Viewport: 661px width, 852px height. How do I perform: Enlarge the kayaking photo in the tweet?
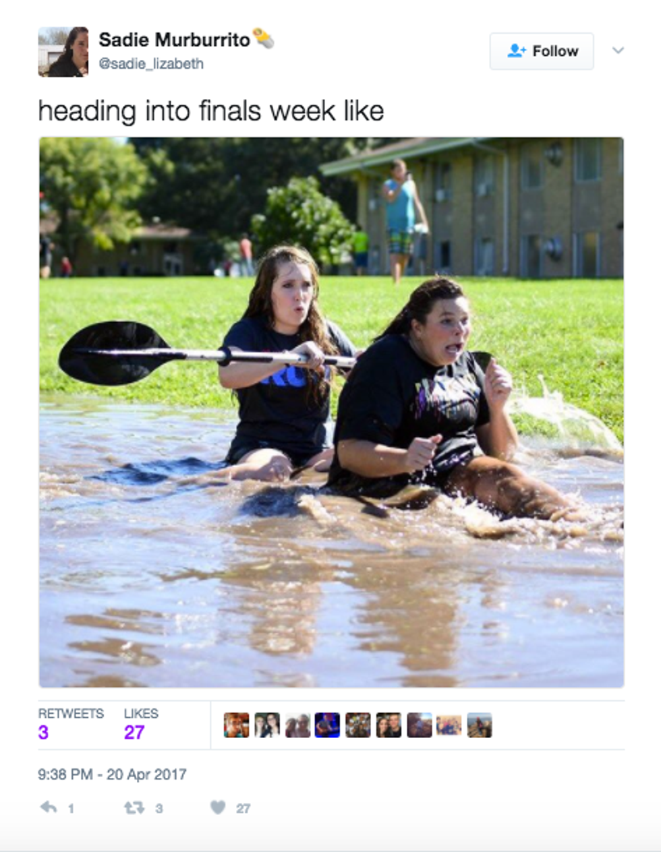331,412
